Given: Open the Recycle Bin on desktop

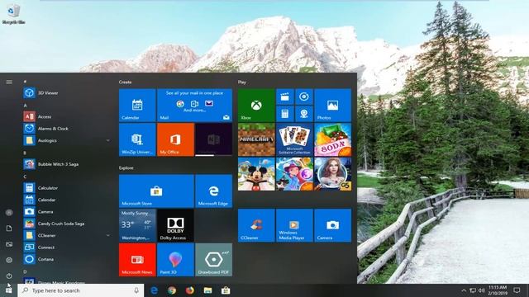Looking at the screenshot, I should tap(13, 14).
